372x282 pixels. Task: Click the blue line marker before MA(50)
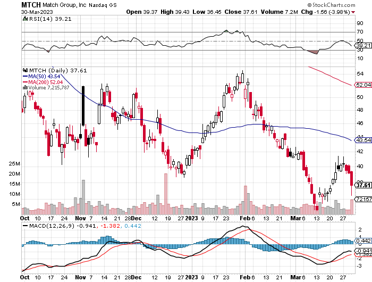click(25, 76)
